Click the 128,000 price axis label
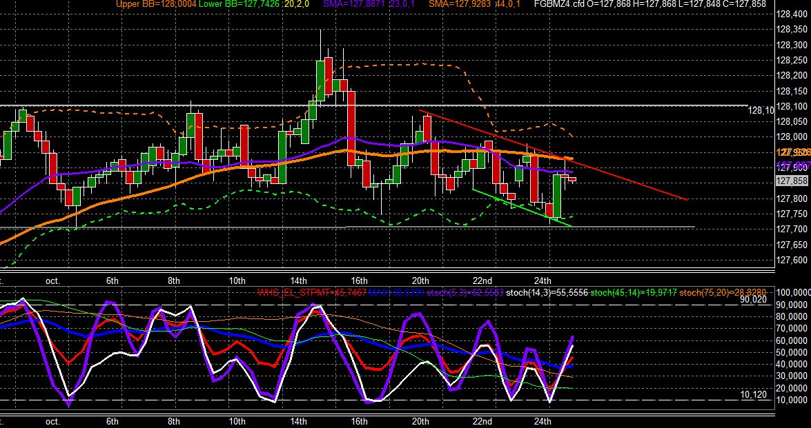 792,137
